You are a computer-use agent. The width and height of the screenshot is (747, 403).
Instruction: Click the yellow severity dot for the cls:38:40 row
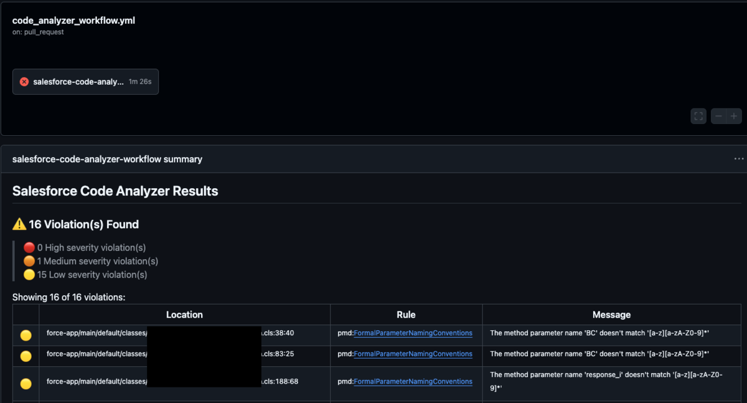26,335
